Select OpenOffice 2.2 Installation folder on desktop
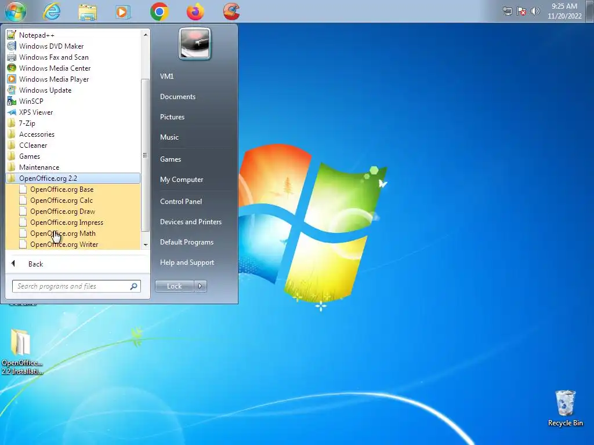The image size is (594, 445). [x=21, y=352]
